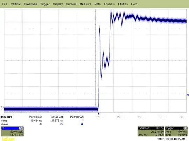Open the Trigger menu
Screen dimensions: 189x141
(x=45, y=4)
